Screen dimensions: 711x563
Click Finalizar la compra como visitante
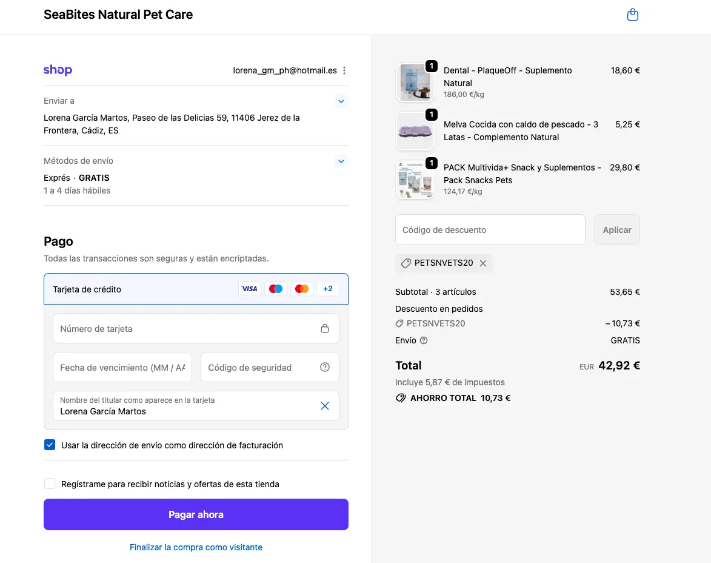click(196, 547)
